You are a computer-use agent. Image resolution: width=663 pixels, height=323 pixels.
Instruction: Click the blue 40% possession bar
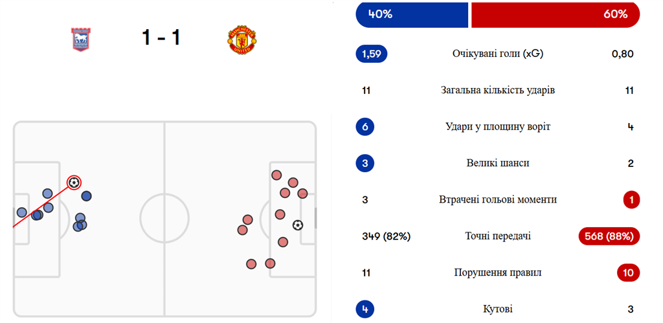(x=412, y=14)
